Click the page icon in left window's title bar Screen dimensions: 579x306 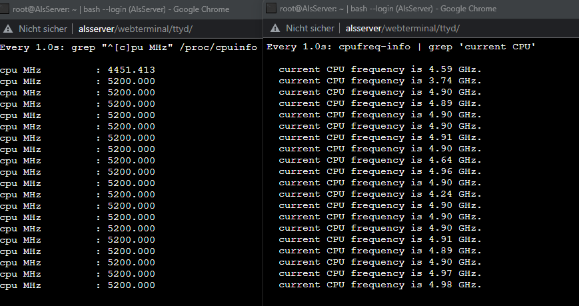pos(4,9)
